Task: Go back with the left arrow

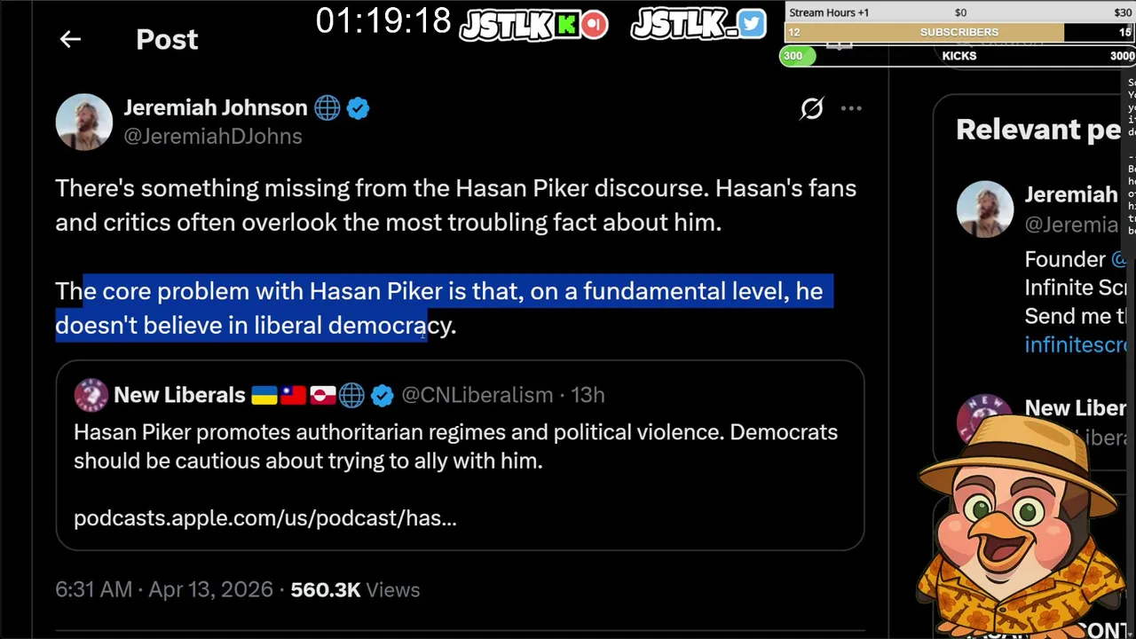Action: [x=70, y=39]
